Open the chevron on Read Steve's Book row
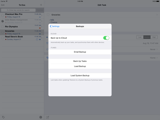 click(x=42, y=38)
